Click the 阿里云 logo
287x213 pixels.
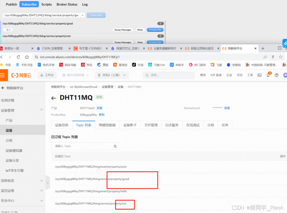[x=21, y=75]
